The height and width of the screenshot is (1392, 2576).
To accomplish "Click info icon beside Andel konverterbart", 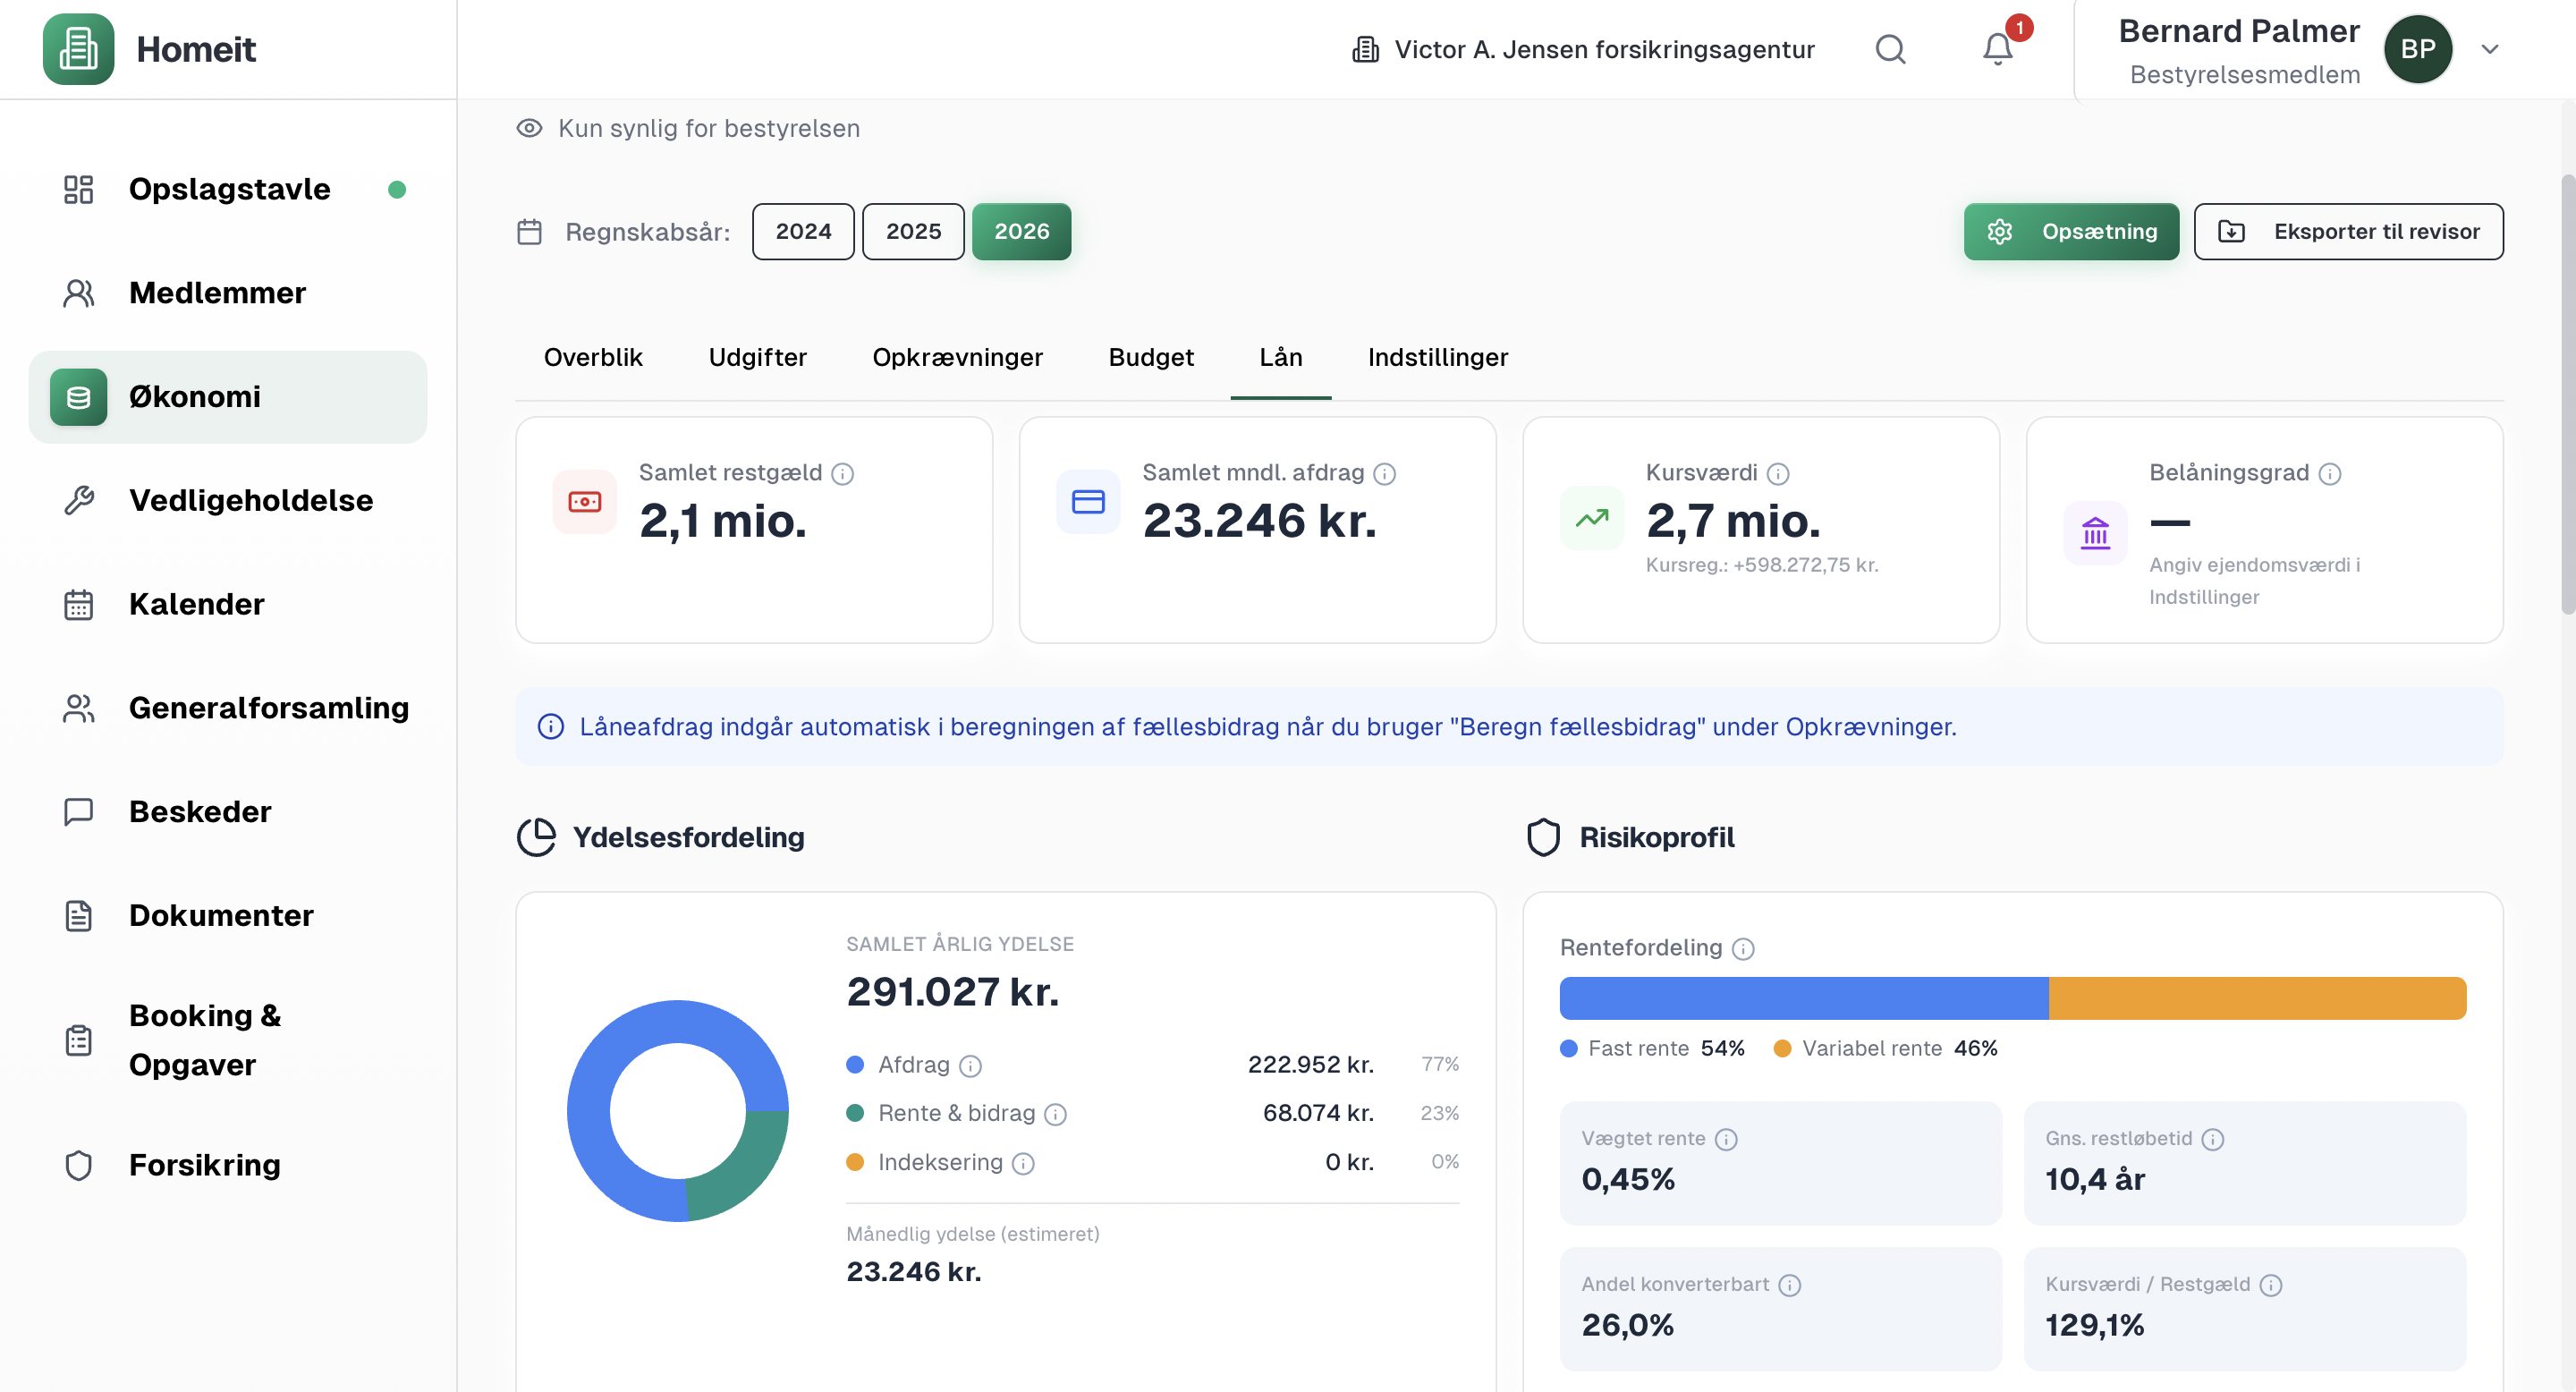I will coord(1790,1285).
